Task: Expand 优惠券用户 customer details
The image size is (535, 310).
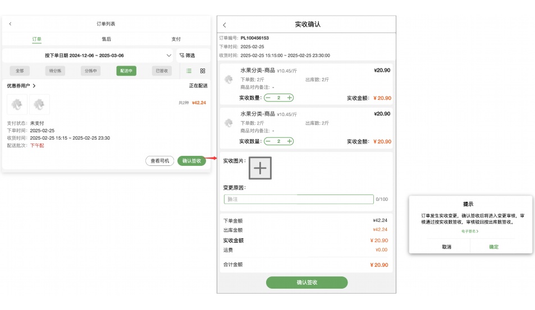Action: coord(21,86)
